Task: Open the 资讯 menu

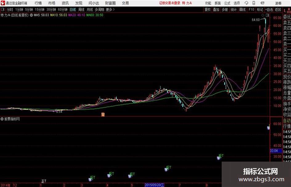Action: point(65,3)
